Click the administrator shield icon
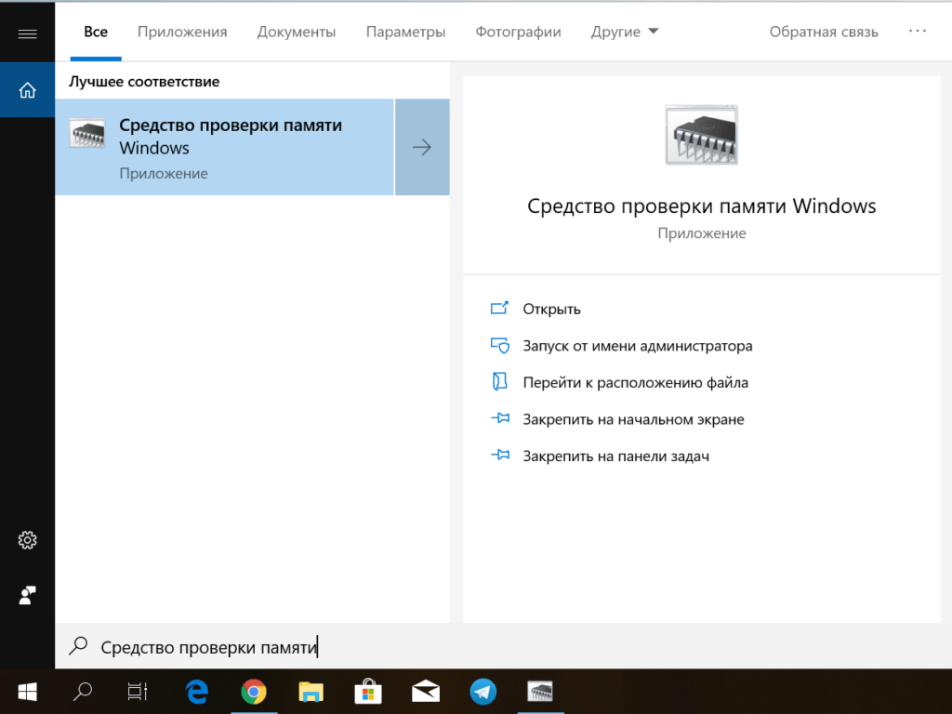This screenshot has width=952, height=714. click(x=499, y=346)
